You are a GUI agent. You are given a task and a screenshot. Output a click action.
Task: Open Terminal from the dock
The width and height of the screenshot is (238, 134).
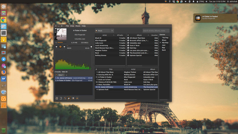click(4, 33)
